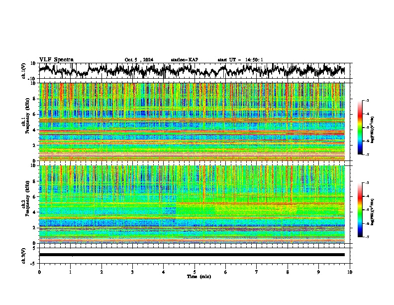The image size is (394, 305).
Task: Click the time axis tick label "0"
Action: [39, 272]
